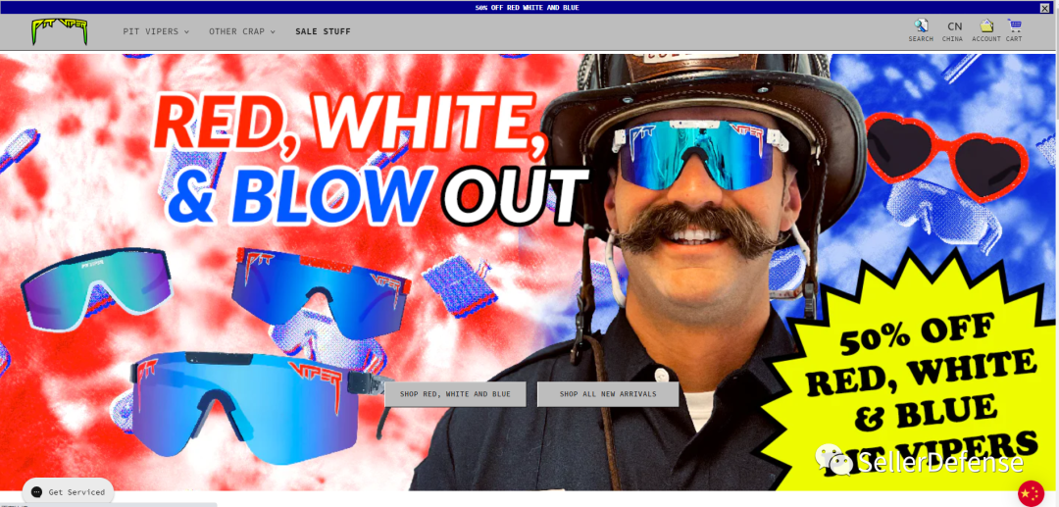Expand the Other Crap dropdown menu
The image size is (1059, 507).
pos(242,31)
